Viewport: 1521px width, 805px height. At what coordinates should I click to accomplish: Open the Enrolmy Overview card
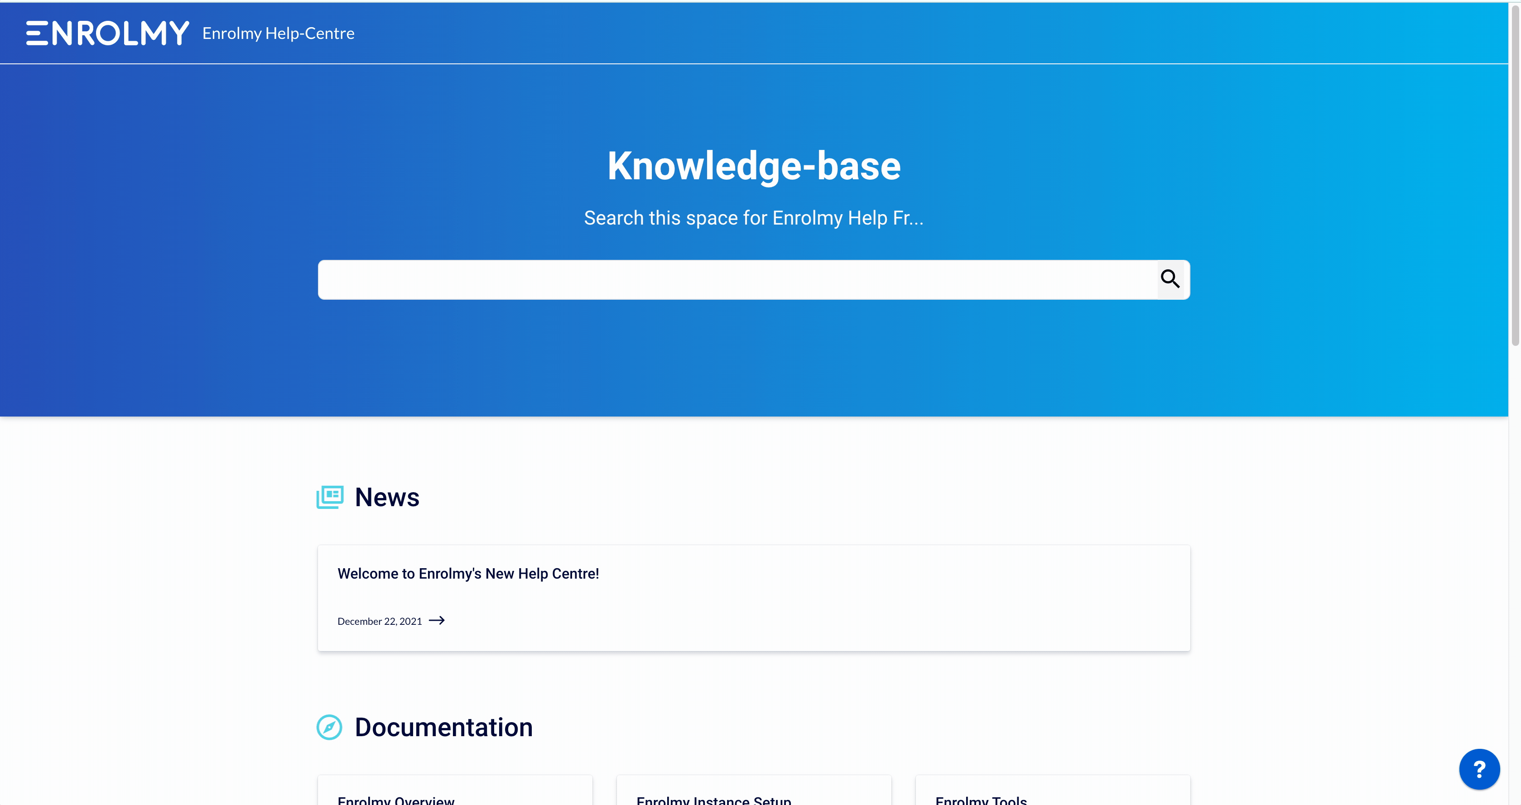click(455, 790)
